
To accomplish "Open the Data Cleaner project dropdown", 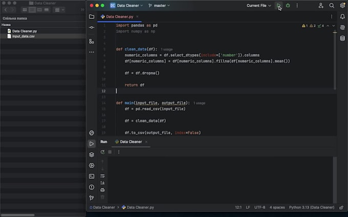I will 126,6.
